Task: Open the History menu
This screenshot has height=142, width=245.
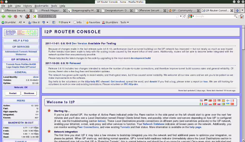Action: [x=28, y=6]
